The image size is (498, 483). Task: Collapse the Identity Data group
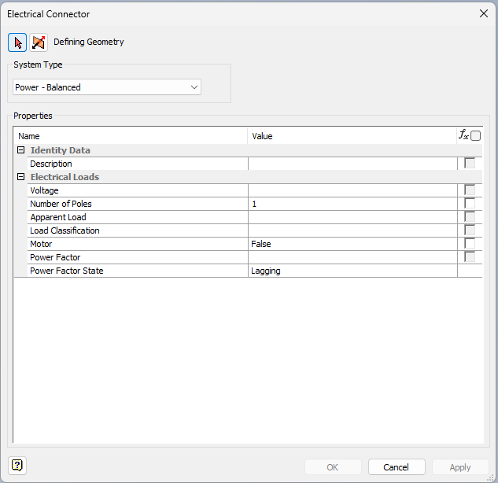(x=20, y=150)
